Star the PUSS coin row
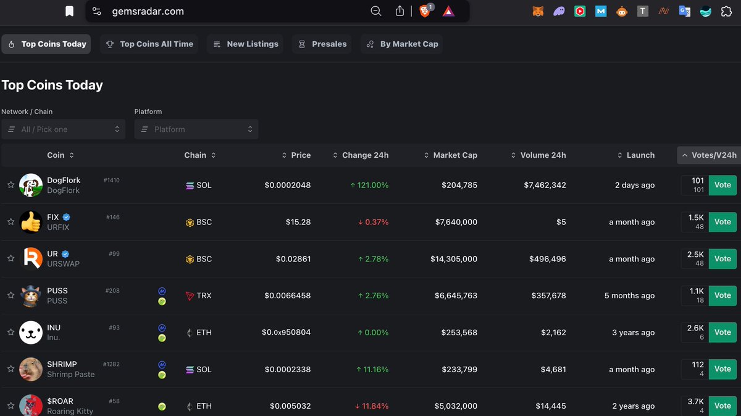 coord(10,295)
